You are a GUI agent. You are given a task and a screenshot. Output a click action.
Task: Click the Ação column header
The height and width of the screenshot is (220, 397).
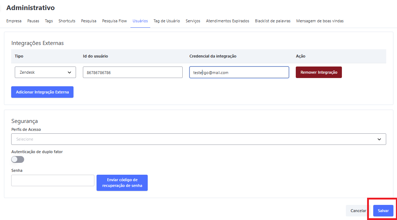coord(300,56)
